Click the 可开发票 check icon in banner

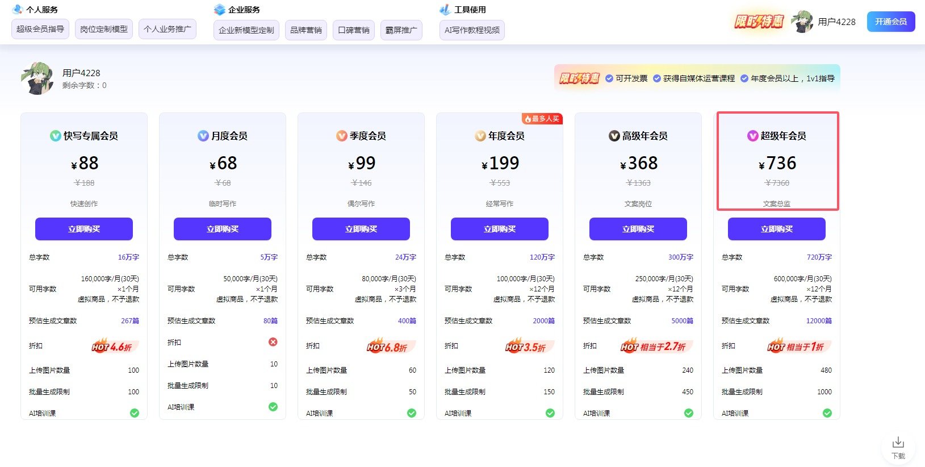[609, 78]
